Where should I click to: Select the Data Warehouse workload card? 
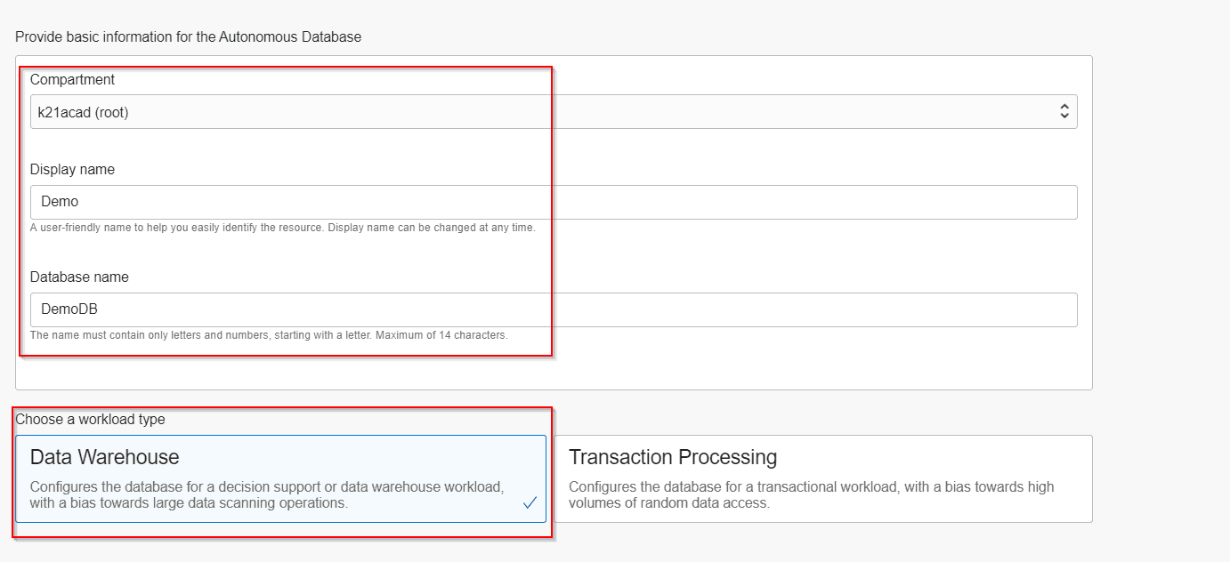[280, 478]
